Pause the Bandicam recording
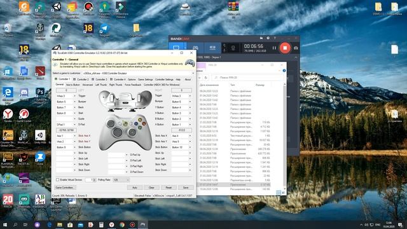The width and height of the screenshot is (407, 229). click(274, 48)
